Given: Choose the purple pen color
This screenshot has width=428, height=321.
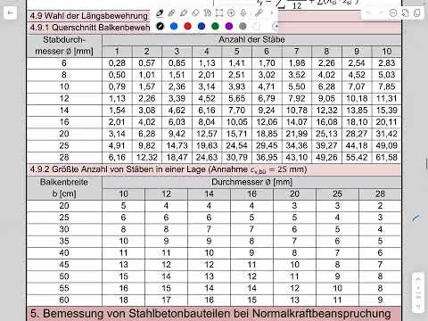Looking at the screenshot, I should tap(229, 26).
